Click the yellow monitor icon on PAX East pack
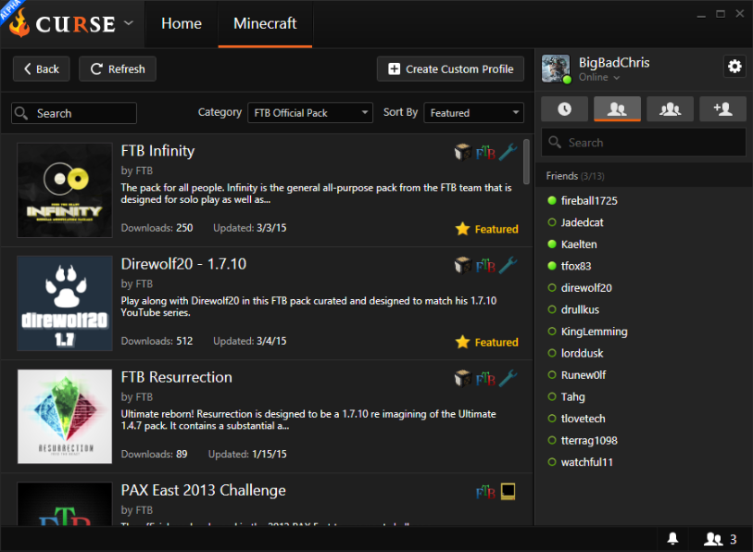The height and width of the screenshot is (552, 753). coord(508,492)
